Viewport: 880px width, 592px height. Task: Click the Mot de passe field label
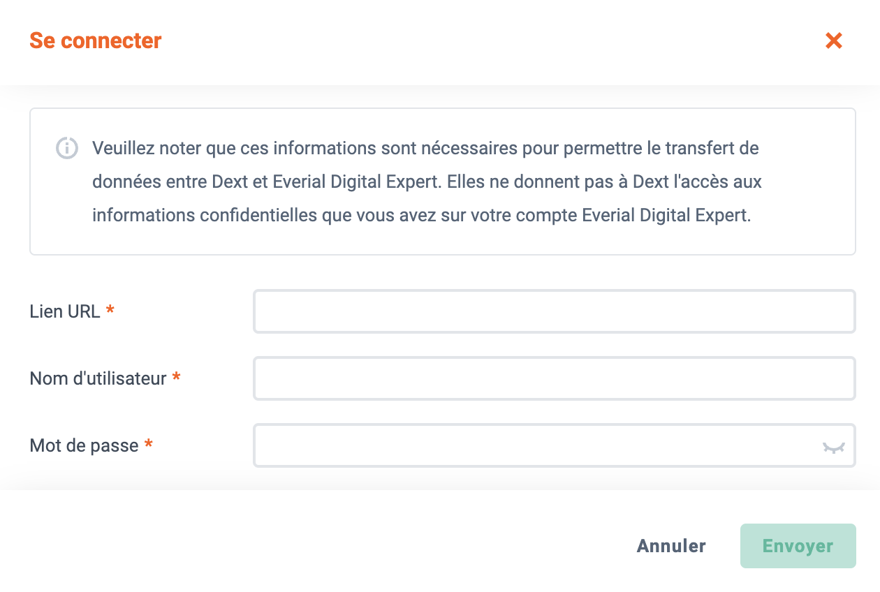[85, 445]
